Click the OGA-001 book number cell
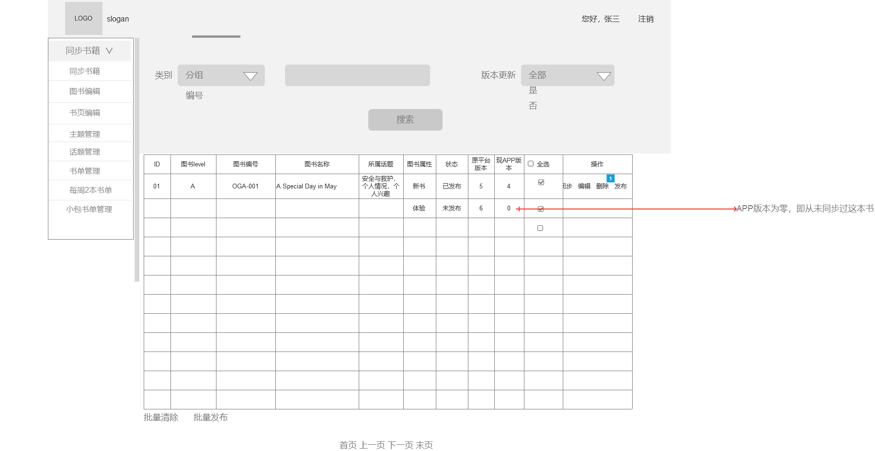 pos(246,186)
